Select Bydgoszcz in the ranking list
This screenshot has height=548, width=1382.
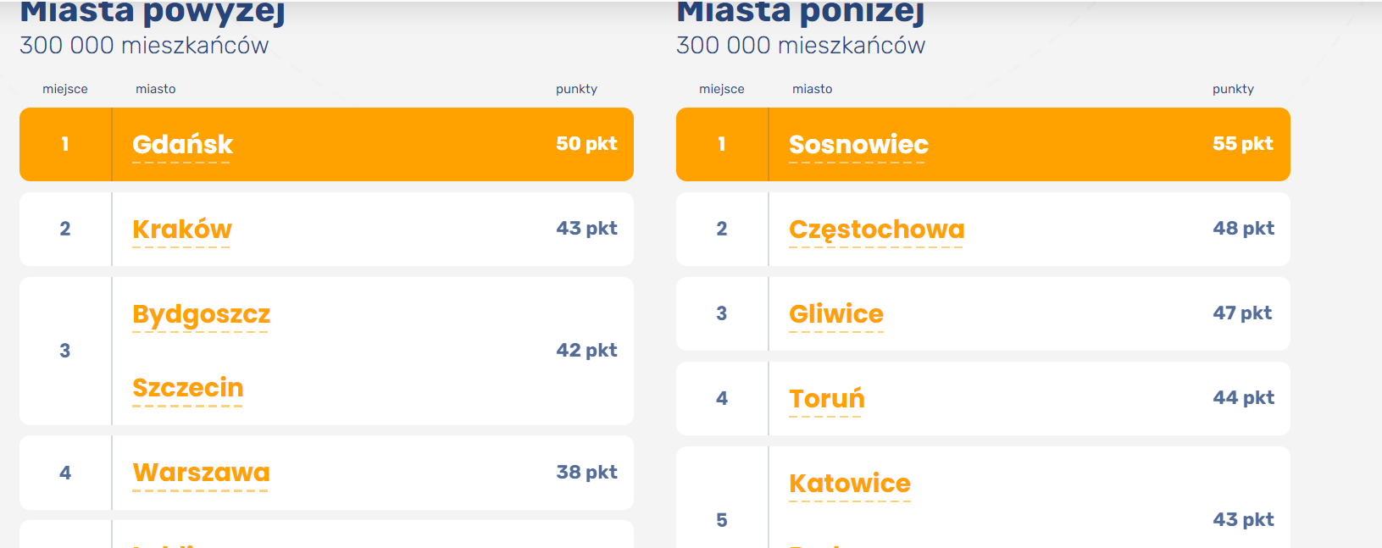tap(201, 314)
